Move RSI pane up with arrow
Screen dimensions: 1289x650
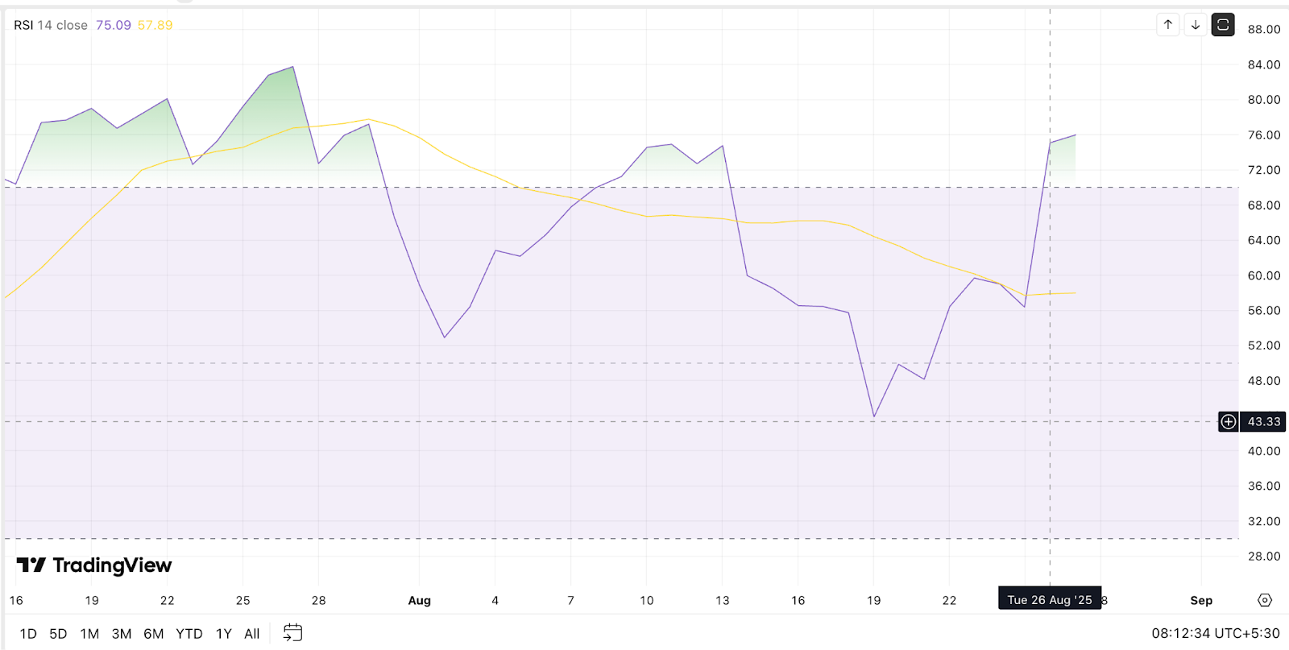pyautogui.click(x=1168, y=25)
